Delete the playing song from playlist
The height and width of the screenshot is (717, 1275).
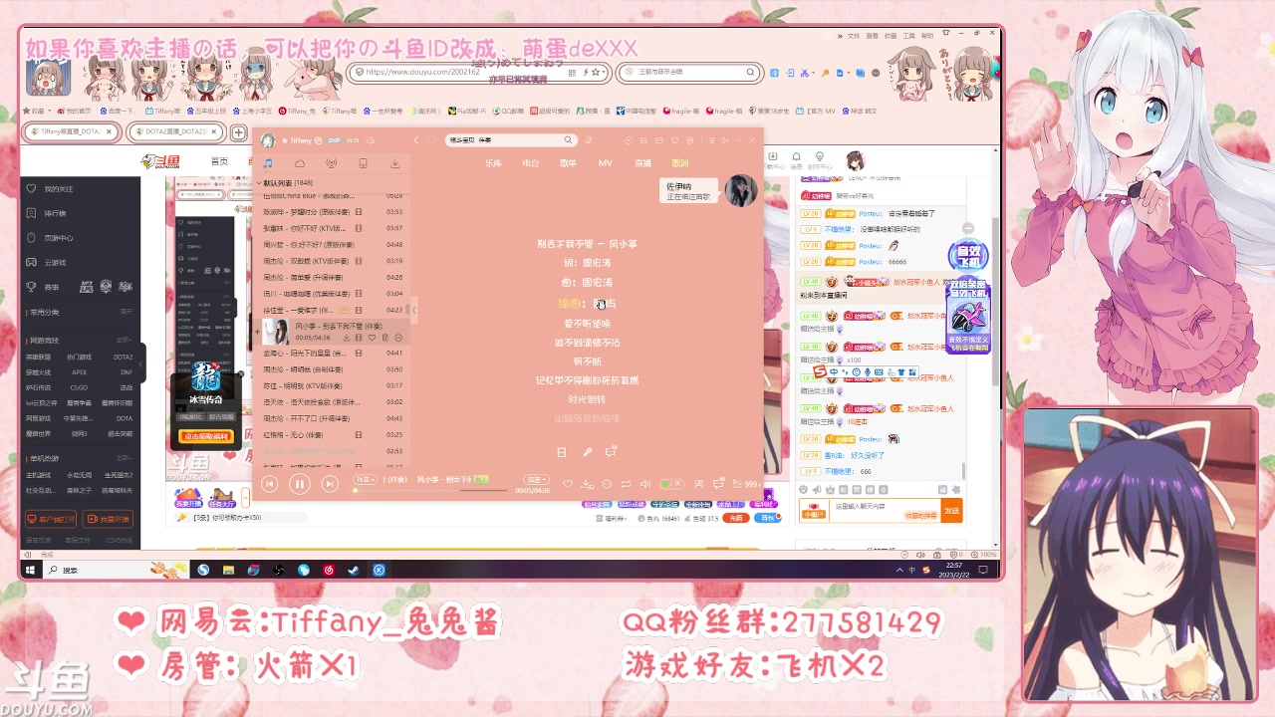pyautogui.click(x=385, y=338)
